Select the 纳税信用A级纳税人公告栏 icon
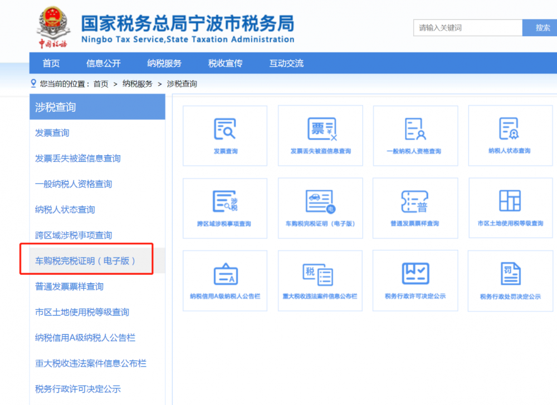 tap(225, 280)
